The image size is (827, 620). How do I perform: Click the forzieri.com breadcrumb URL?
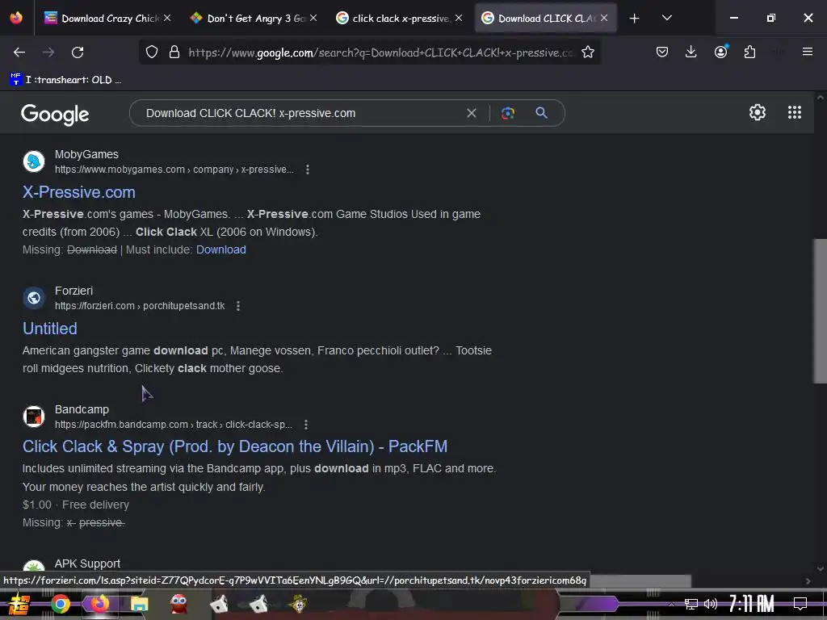pos(140,306)
